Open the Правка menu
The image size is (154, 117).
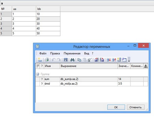[55, 54]
